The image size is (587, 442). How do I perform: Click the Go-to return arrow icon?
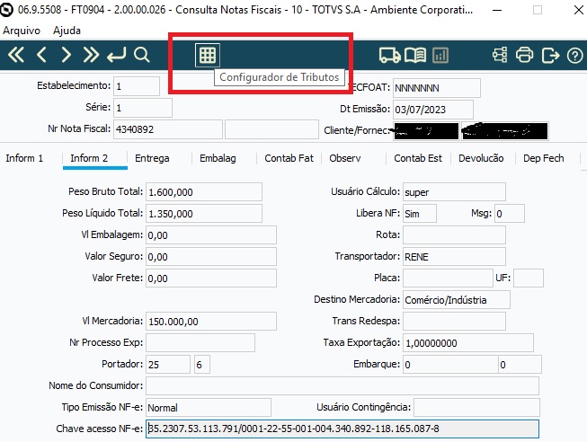pos(117,55)
